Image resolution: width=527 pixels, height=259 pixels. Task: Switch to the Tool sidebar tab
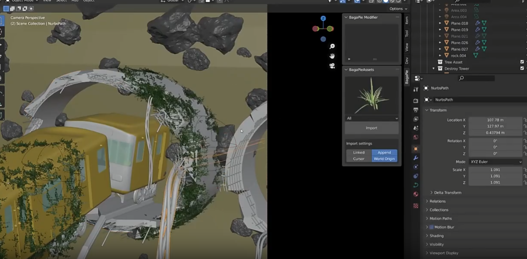tap(407, 34)
